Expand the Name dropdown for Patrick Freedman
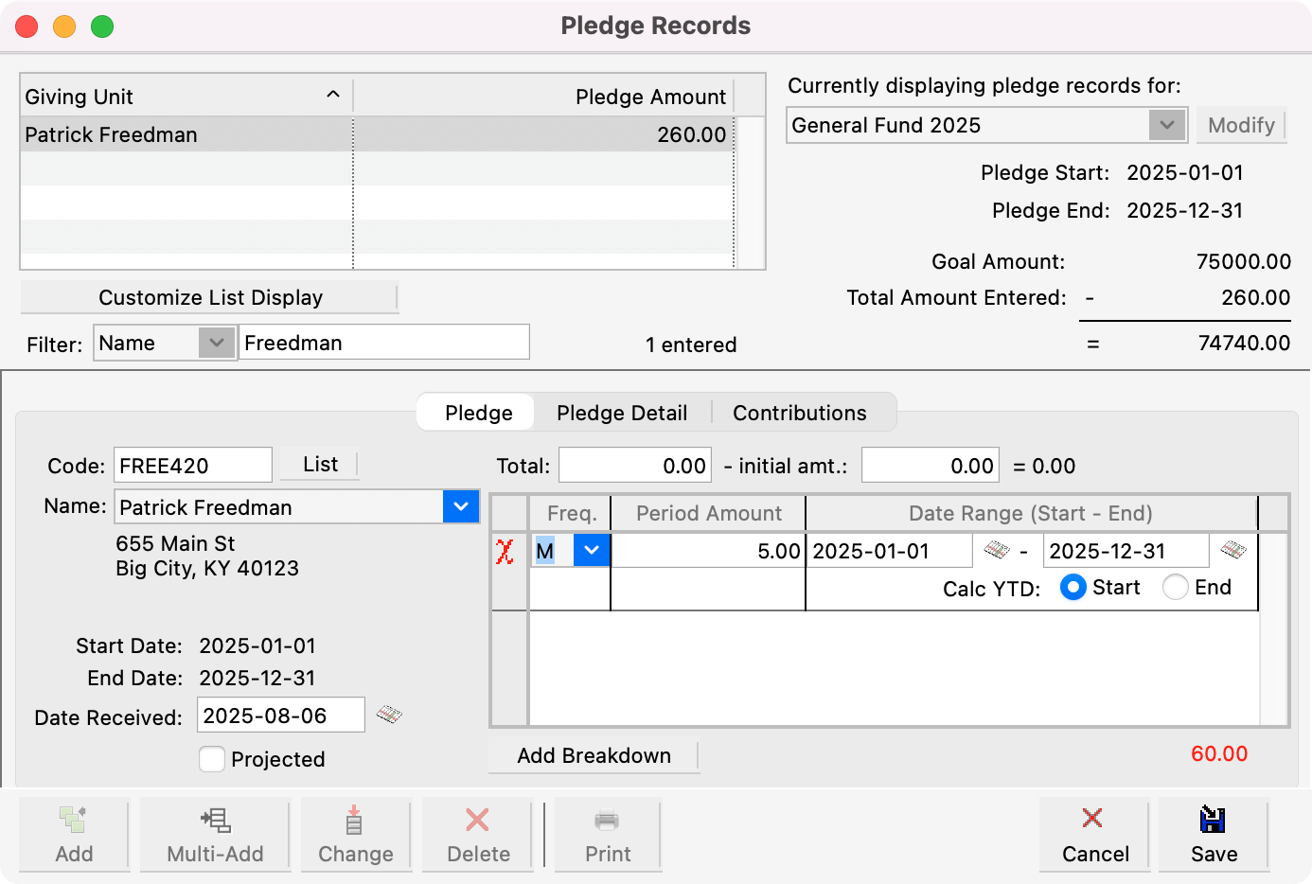Image resolution: width=1312 pixels, height=884 pixels. click(x=461, y=506)
